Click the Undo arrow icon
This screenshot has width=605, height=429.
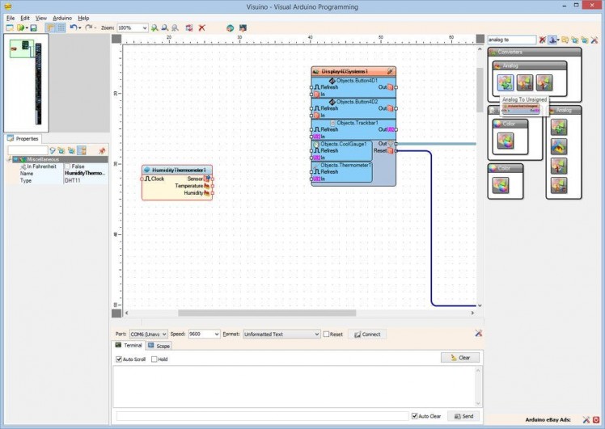[x=73, y=27]
